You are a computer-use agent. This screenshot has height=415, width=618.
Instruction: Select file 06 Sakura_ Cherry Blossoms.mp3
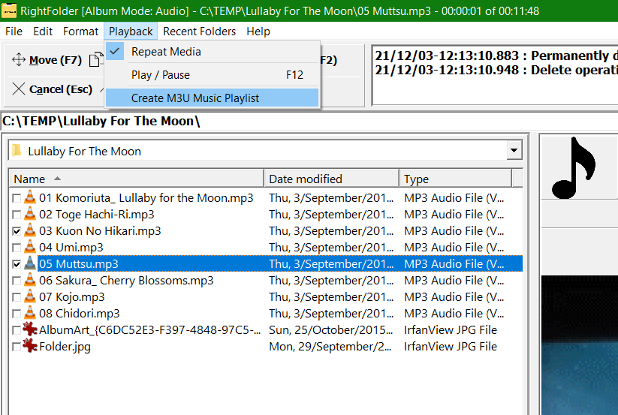(126, 281)
